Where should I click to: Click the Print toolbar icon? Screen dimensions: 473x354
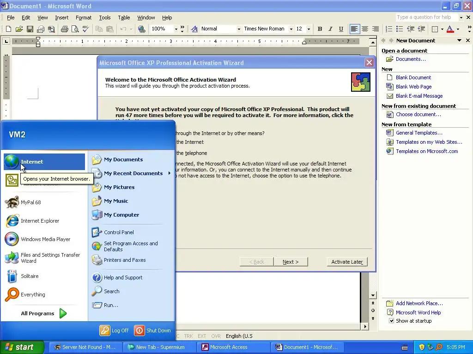tap(64, 29)
